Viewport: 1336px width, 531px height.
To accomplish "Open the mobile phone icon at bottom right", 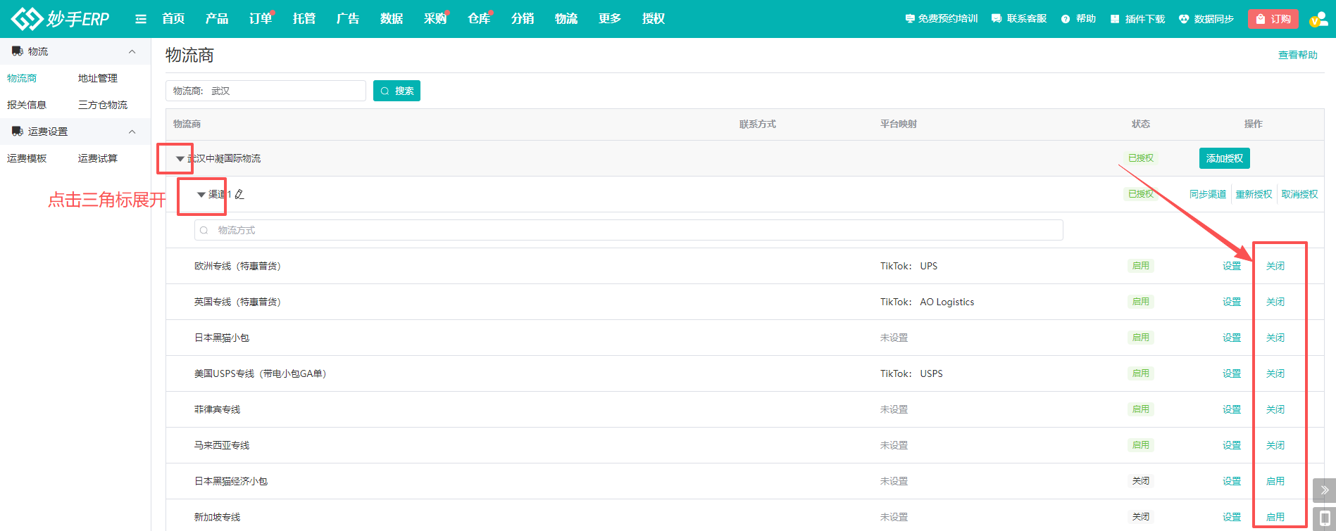I will click(1324, 518).
